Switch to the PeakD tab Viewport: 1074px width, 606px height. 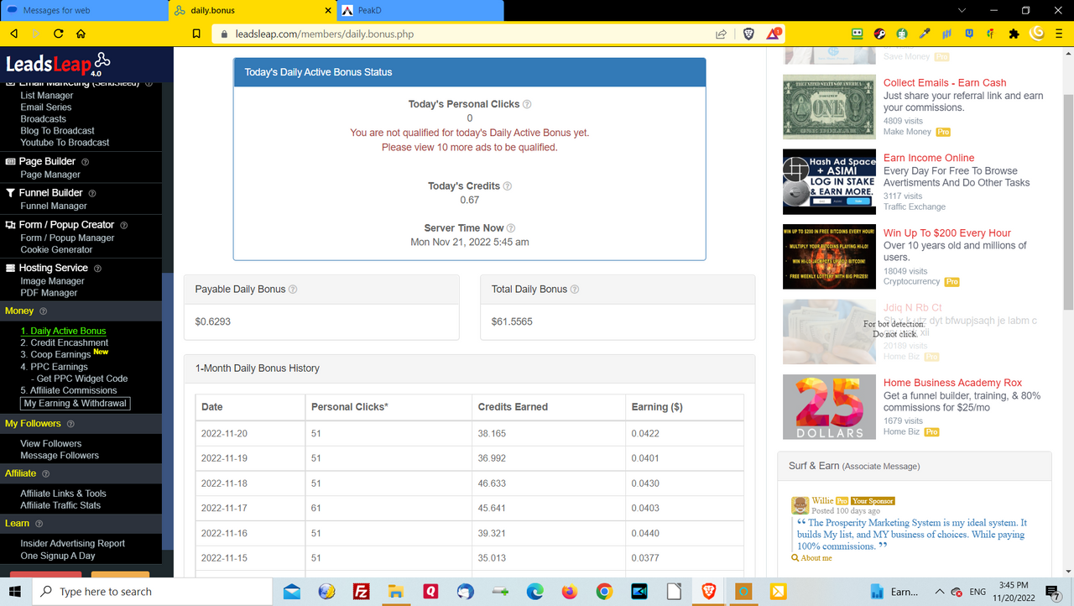pyautogui.click(x=420, y=11)
